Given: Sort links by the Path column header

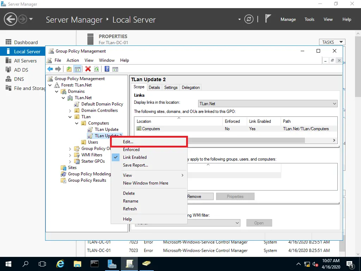Looking at the screenshot, I should pyautogui.click(x=309, y=121).
